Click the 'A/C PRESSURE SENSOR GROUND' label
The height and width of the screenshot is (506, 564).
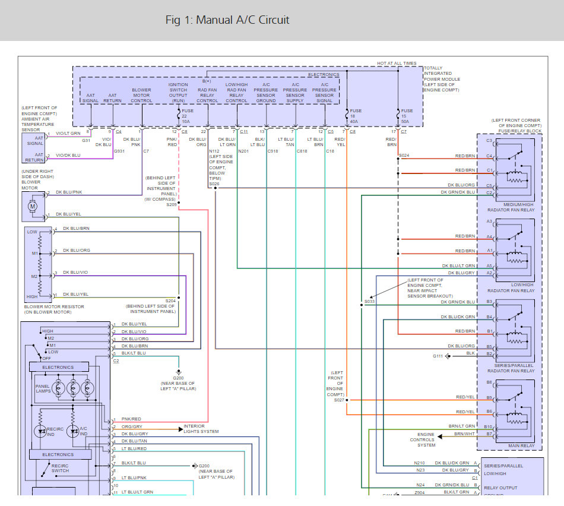(266, 93)
